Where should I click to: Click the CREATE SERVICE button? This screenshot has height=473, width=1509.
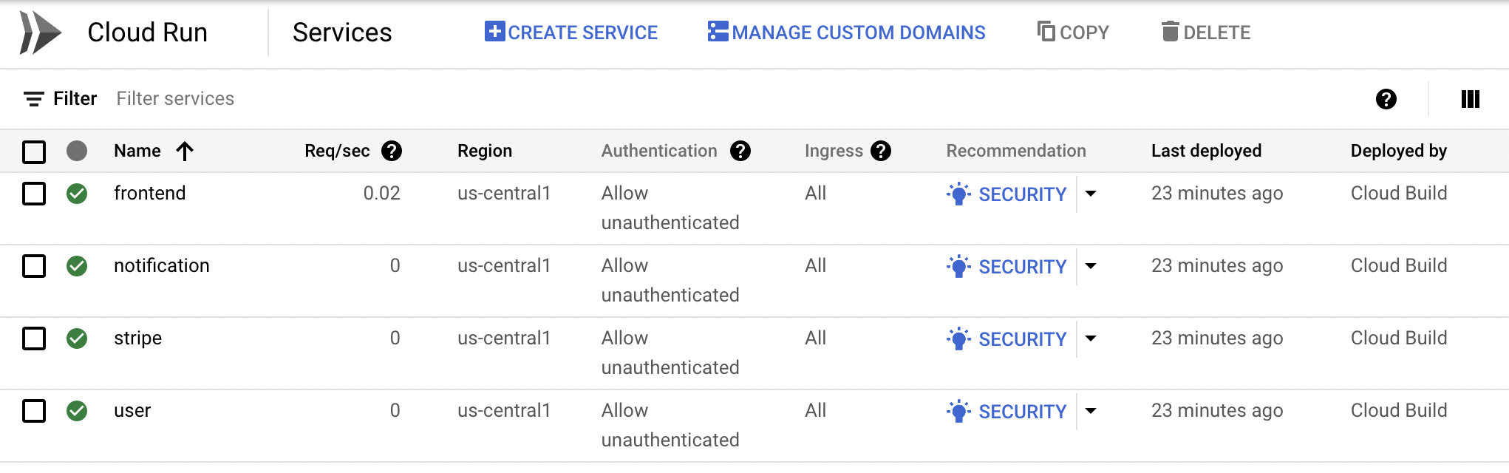[x=571, y=32]
